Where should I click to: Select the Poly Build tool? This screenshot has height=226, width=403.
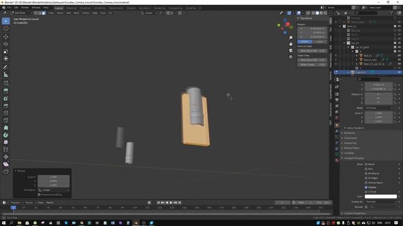(6, 127)
